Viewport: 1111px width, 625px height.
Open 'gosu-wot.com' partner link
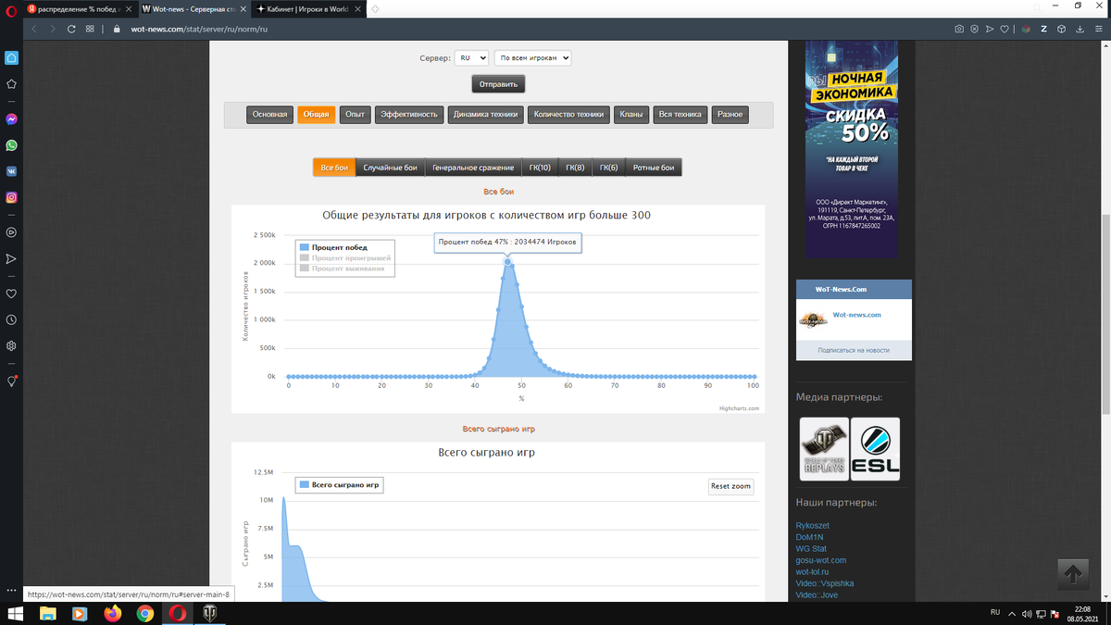pos(821,560)
